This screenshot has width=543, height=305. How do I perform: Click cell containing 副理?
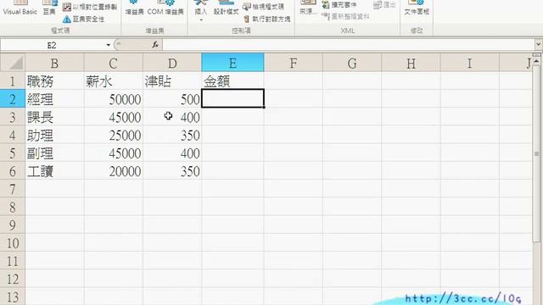click(54, 152)
